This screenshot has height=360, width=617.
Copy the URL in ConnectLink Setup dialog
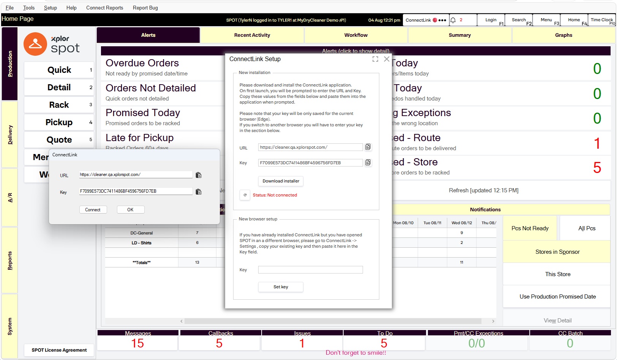pyautogui.click(x=368, y=147)
